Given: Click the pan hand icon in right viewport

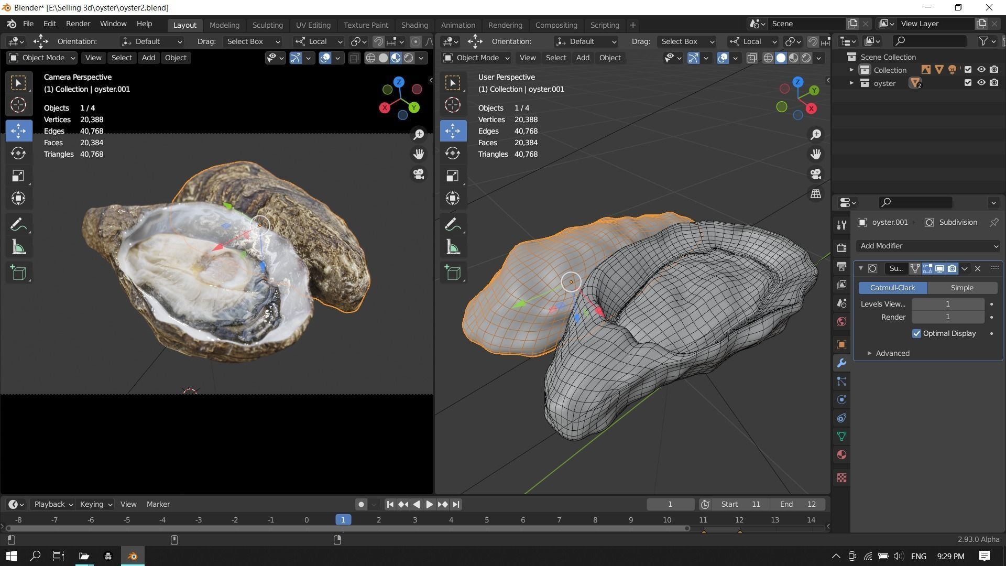Looking at the screenshot, I should [816, 154].
